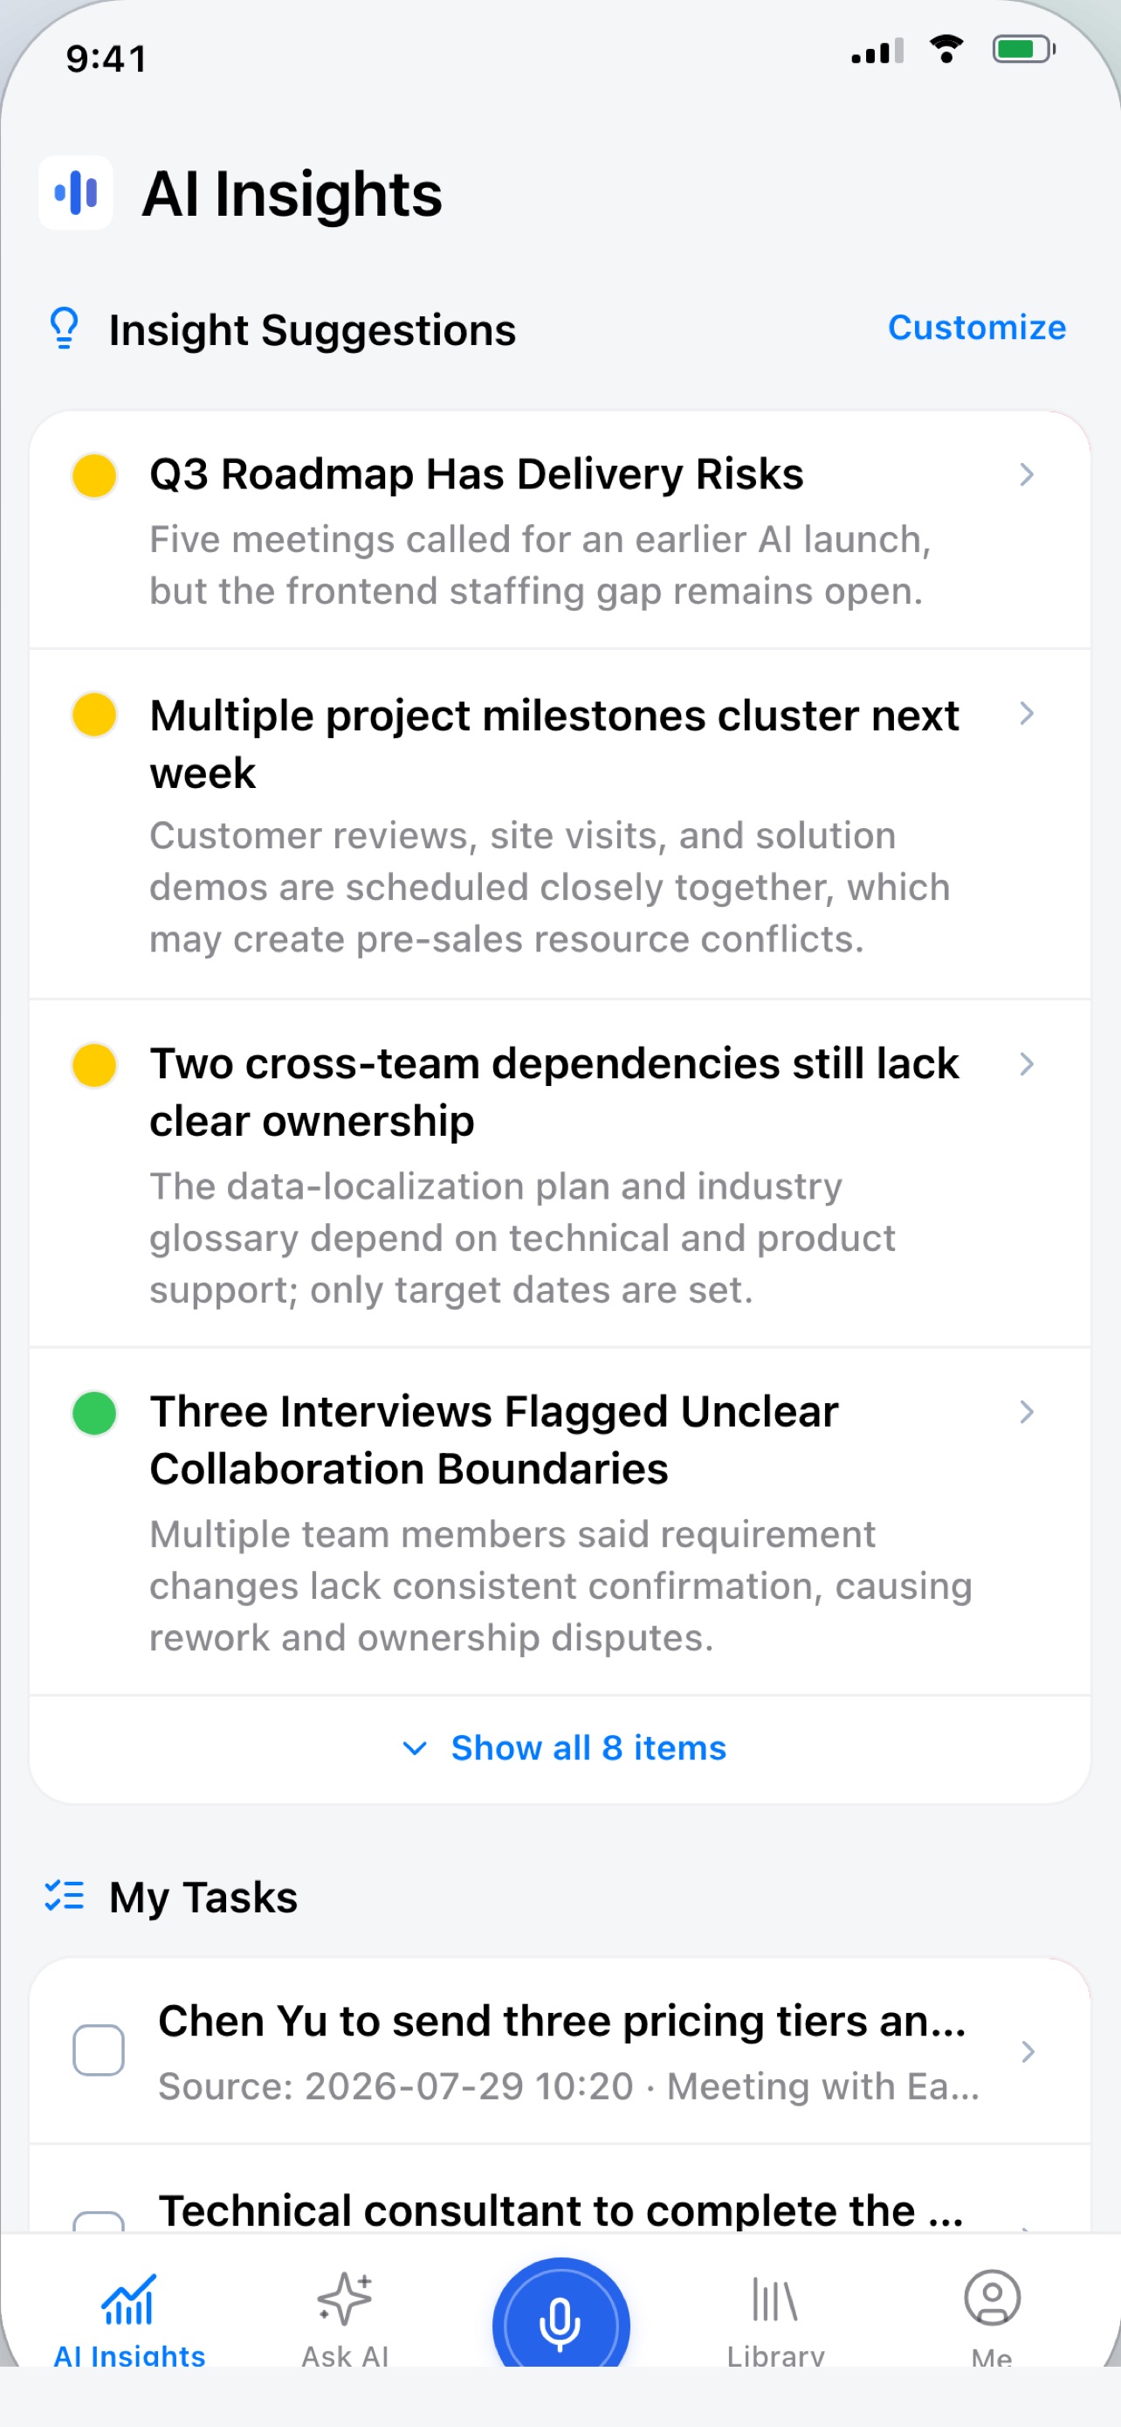Open chevron for Three Interviews Flagged insight
Image resolution: width=1121 pixels, height=2427 pixels.
click(x=1027, y=1411)
